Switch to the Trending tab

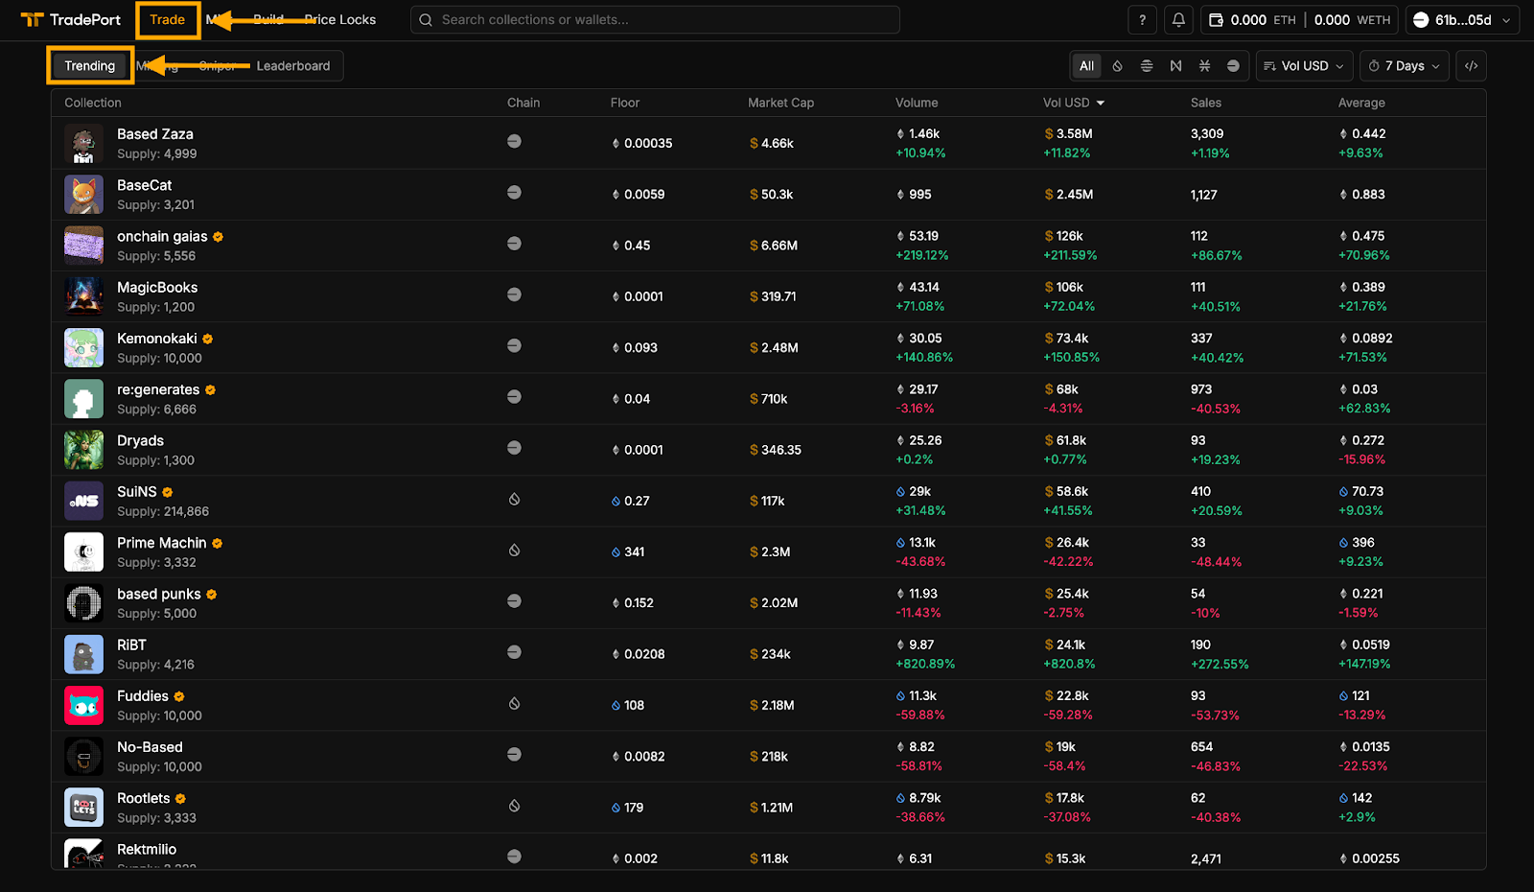[89, 66]
